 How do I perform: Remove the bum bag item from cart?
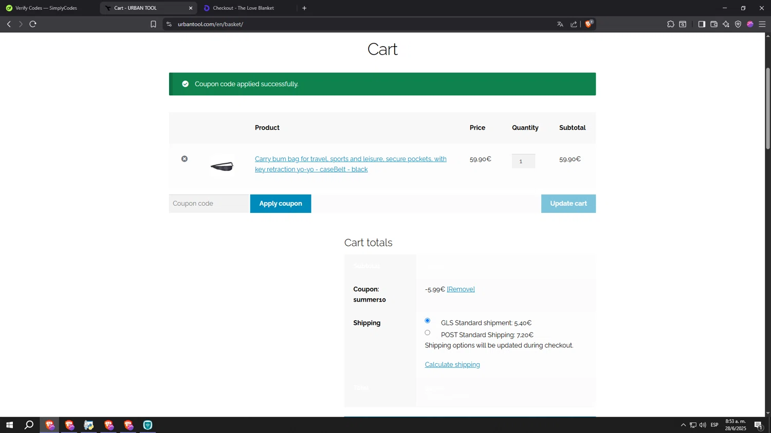click(185, 159)
